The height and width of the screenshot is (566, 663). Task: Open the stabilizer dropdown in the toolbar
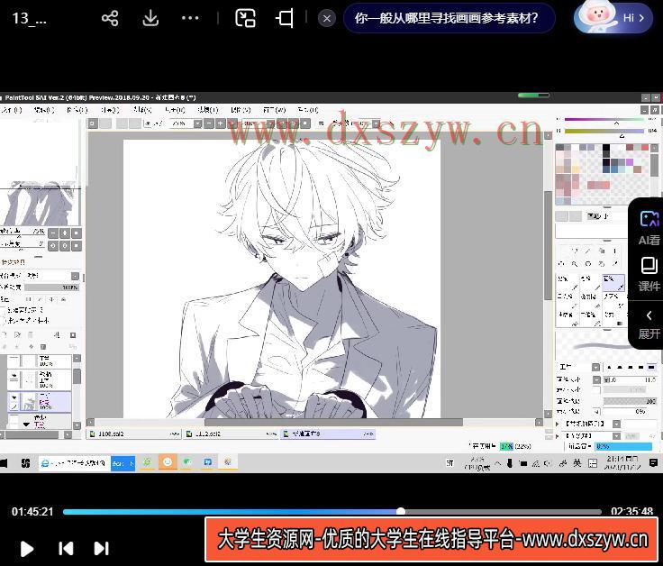click(x=376, y=123)
